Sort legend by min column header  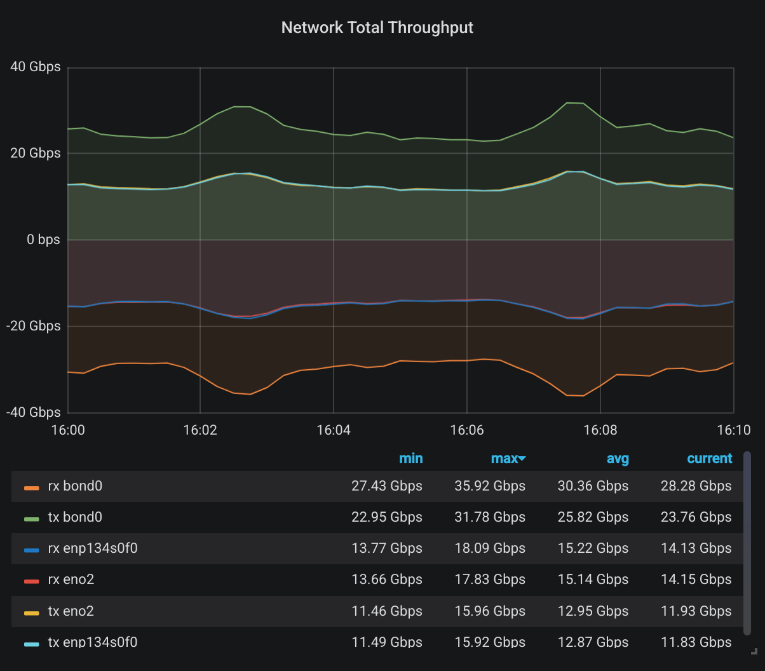pos(411,459)
